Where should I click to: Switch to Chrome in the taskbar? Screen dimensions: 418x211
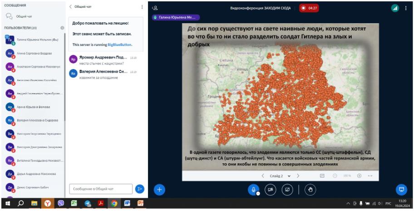(114, 204)
